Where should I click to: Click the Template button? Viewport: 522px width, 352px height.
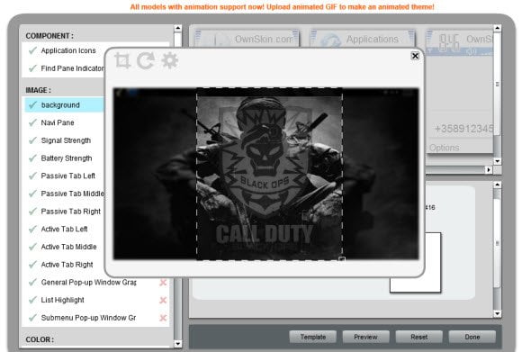(x=313, y=337)
